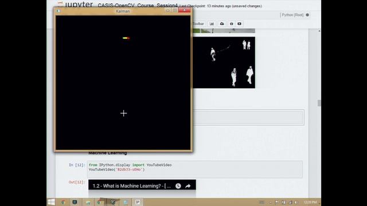Click the In [12] prompt label
Viewport: 367px width, 206px height.
coord(77,165)
